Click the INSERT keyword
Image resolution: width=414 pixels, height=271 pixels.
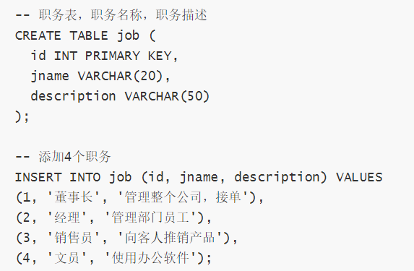38,178
